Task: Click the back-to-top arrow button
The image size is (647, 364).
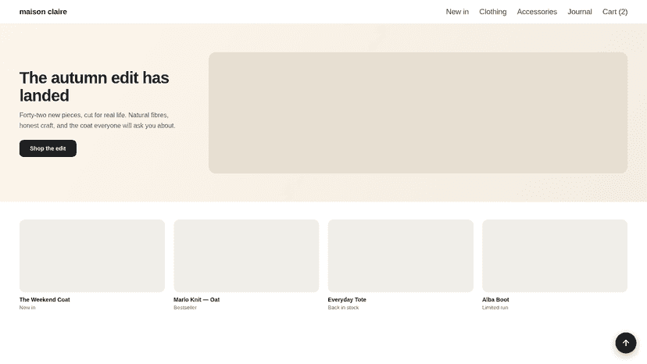Action: 626,343
